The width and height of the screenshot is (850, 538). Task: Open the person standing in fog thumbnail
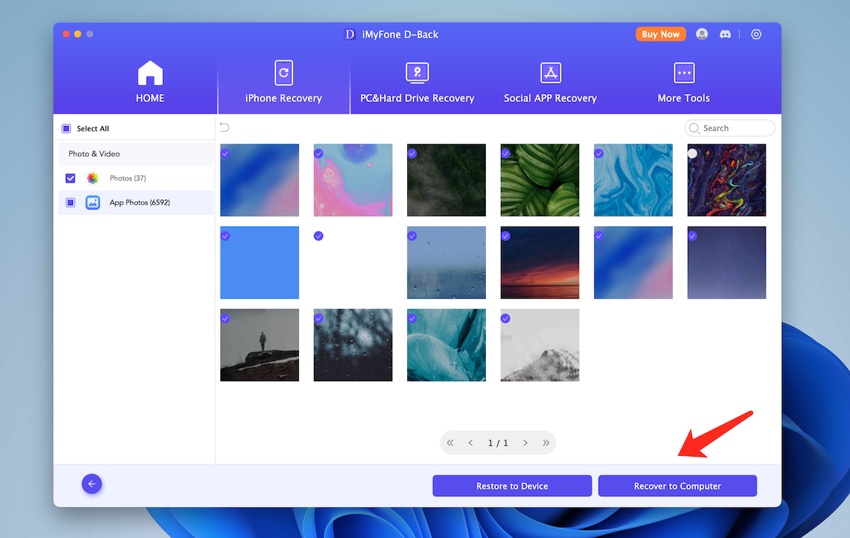coord(259,345)
